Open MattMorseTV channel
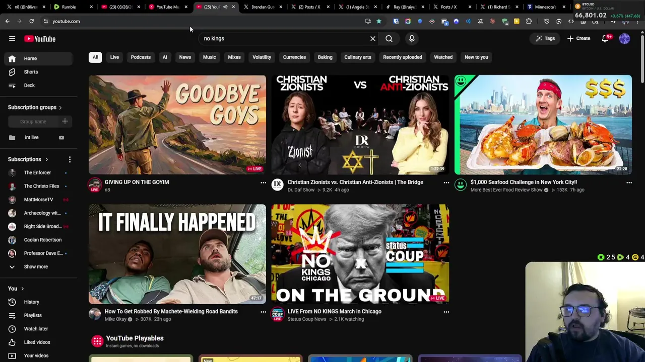Image resolution: width=645 pixels, height=362 pixels. pyautogui.click(x=38, y=200)
